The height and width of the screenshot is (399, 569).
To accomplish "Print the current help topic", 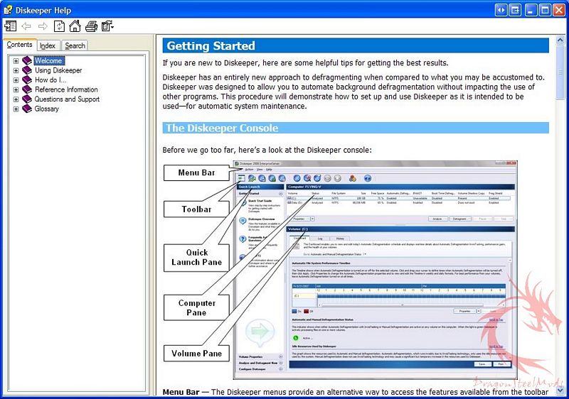I will click(91, 26).
